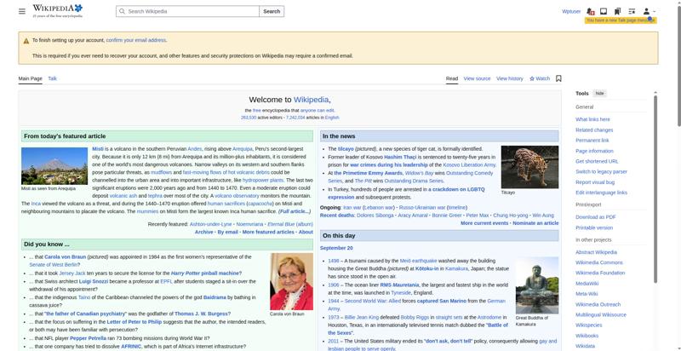The width and height of the screenshot is (681, 351).
Task: Open Printable version
Action: pyautogui.click(x=594, y=227)
